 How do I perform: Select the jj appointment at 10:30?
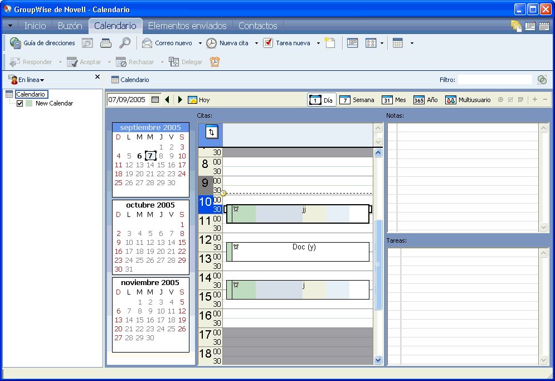coord(298,214)
